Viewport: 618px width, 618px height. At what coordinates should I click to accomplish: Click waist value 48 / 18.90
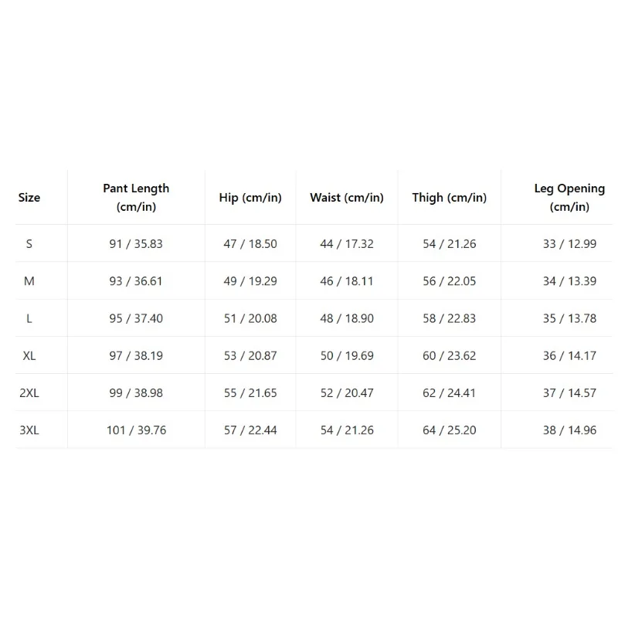(x=347, y=318)
